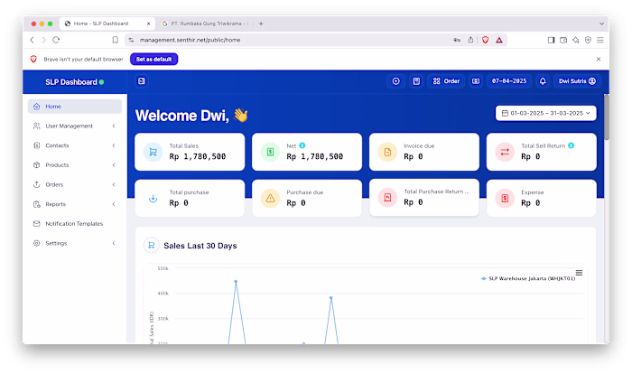The height and width of the screenshot is (374, 632).
Task: Click the Brave Rewards triangle icon
Action: (x=499, y=40)
